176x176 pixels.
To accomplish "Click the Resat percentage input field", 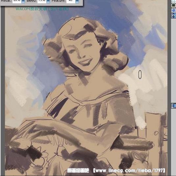I will (17, 1).
